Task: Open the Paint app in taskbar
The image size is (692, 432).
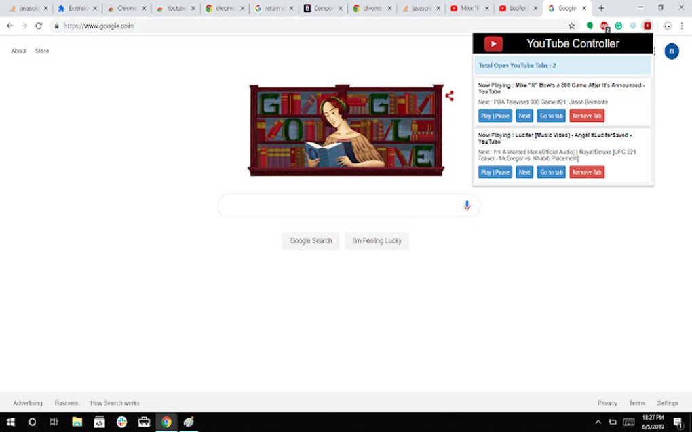Action: [189, 422]
